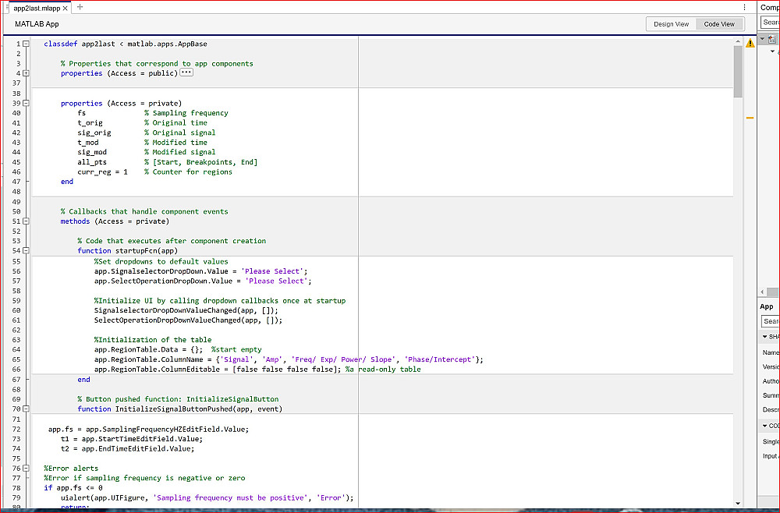This screenshot has width=780, height=513.
Task: Collapse the methods block on line 51
Action: pyautogui.click(x=26, y=221)
